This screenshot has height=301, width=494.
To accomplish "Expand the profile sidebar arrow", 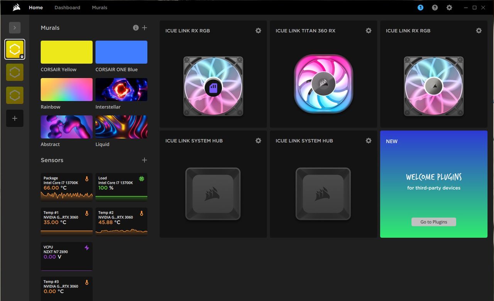I will [x=15, y=27].
